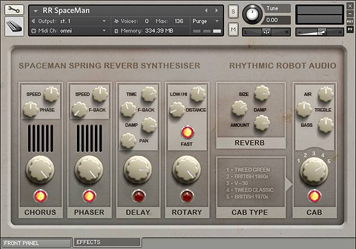The height and width of the screenshot is (249, 356).
Task: Toggle the Chorus on/off LED
Action: tap(40, 196)
